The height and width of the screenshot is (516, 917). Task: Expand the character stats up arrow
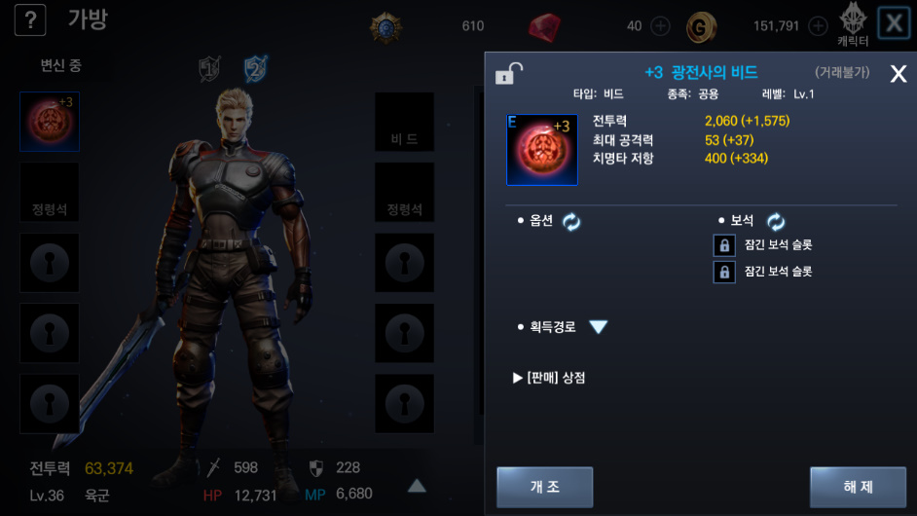pyautogui.click(x=417, y=486)
